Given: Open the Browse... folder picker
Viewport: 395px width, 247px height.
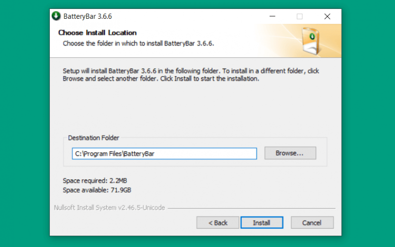Looking at the screenshot, I should point(290,153).
